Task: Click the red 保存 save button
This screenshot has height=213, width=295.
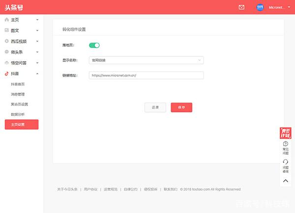Action: click(181, 107)
